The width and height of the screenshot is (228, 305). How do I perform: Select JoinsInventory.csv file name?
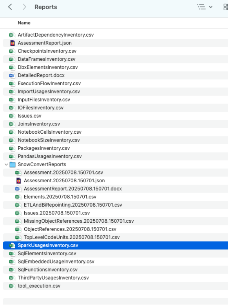(39, 124)
